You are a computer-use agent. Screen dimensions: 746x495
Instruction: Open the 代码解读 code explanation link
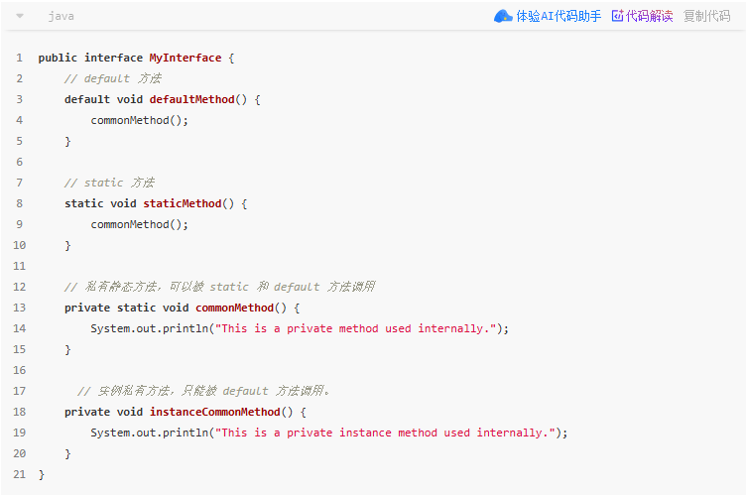[x=649, y=16]
